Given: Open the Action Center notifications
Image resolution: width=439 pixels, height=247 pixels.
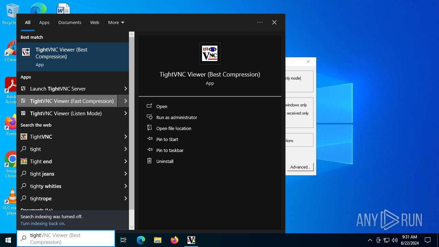Looking at the screenshot, I should click(x=428, y=240).
